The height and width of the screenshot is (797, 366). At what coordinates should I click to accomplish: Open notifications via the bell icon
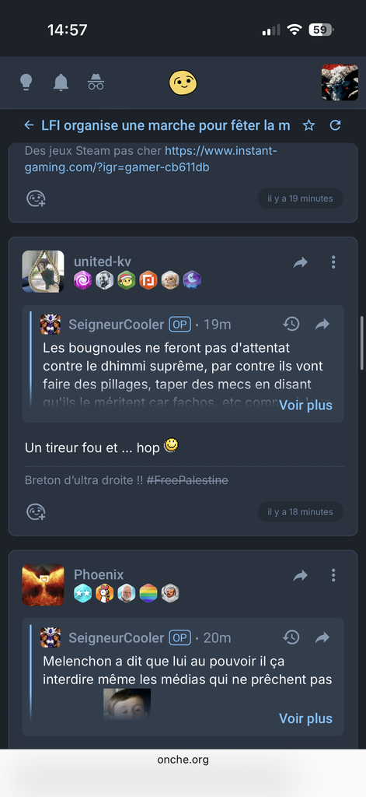(61, 82)
